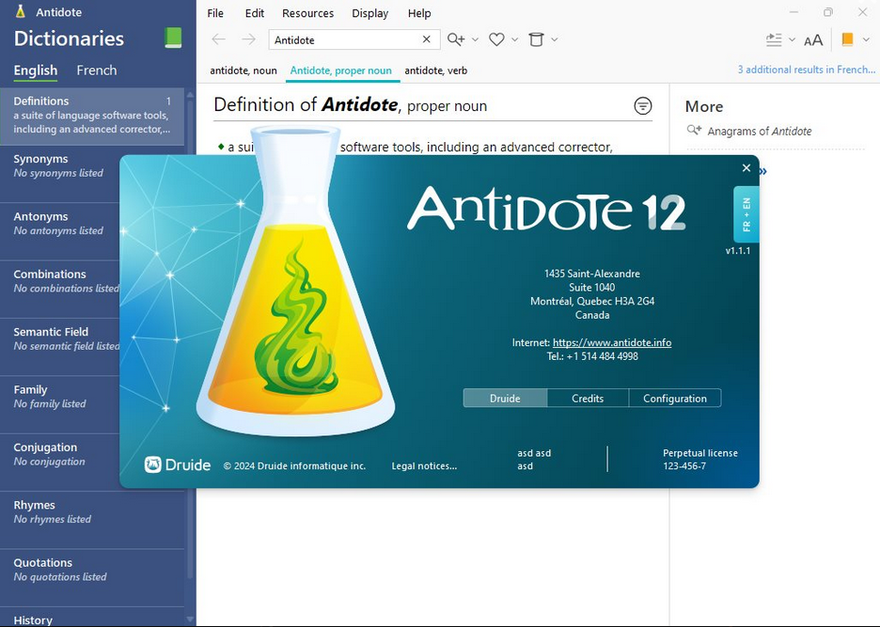Open the Definitions dictionary in sidebar
880x627 pixels.
[x=92, y=115]
